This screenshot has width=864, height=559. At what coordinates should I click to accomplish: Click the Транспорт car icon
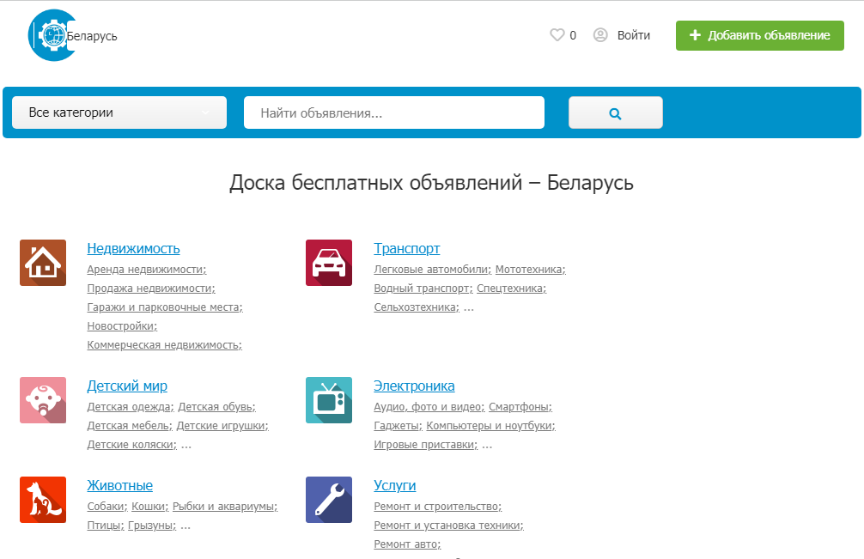[x=329, y=263]
